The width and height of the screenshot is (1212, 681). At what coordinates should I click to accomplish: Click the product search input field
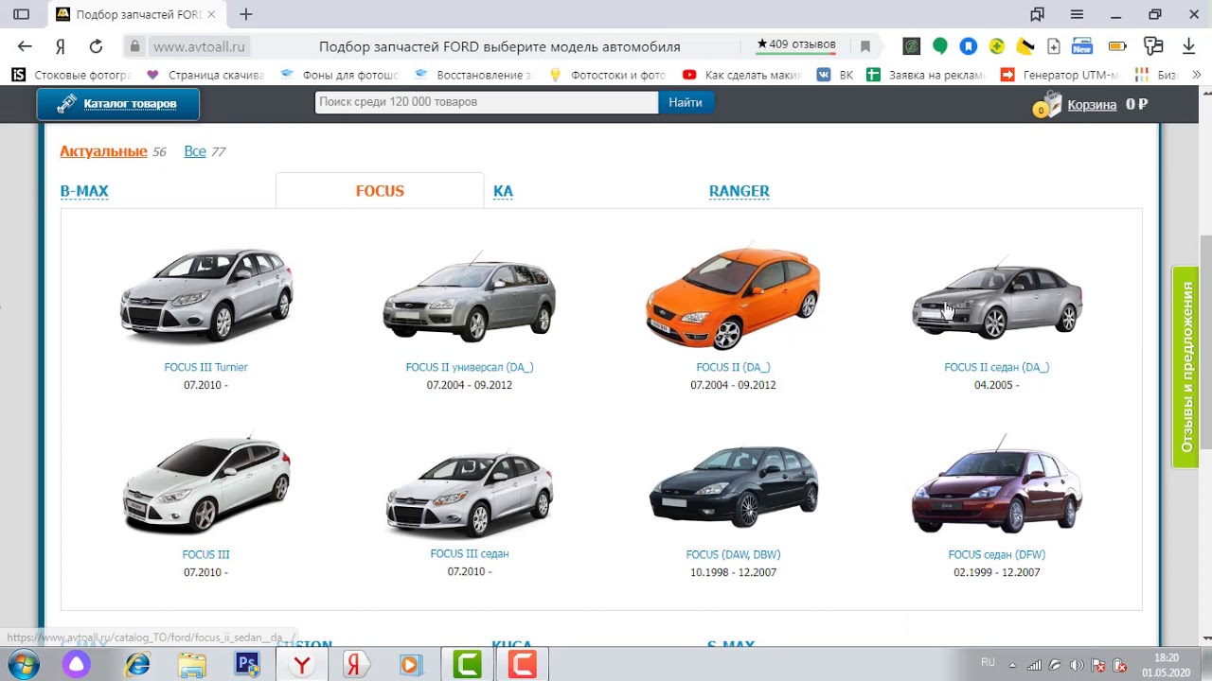486,102
